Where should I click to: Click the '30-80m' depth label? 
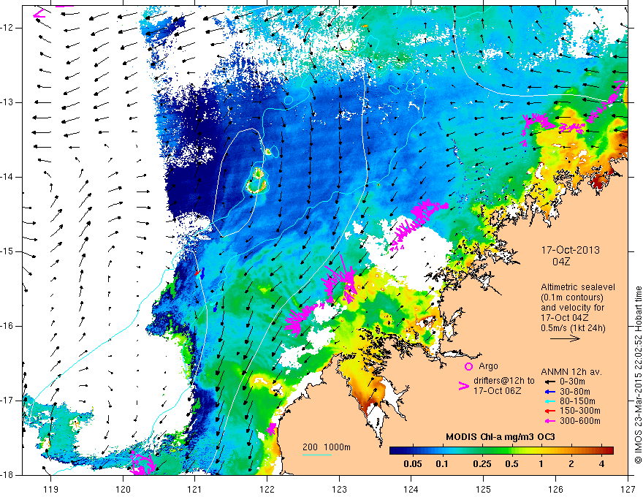(x=575, y=392)
